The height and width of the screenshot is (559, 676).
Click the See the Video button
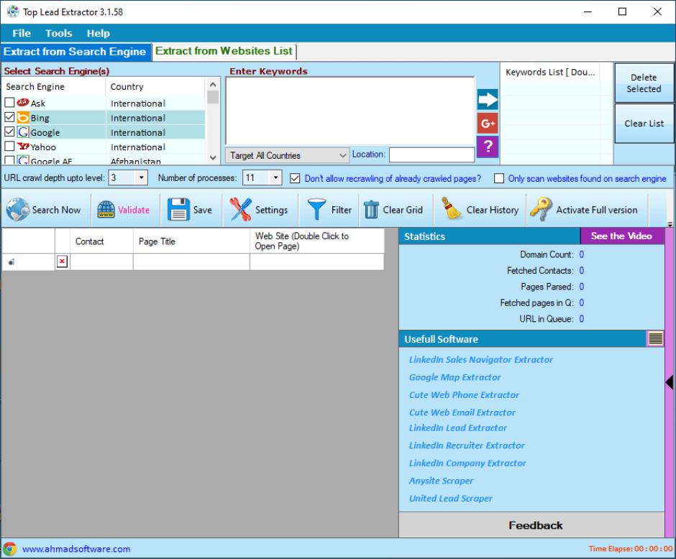click(621, 236)
